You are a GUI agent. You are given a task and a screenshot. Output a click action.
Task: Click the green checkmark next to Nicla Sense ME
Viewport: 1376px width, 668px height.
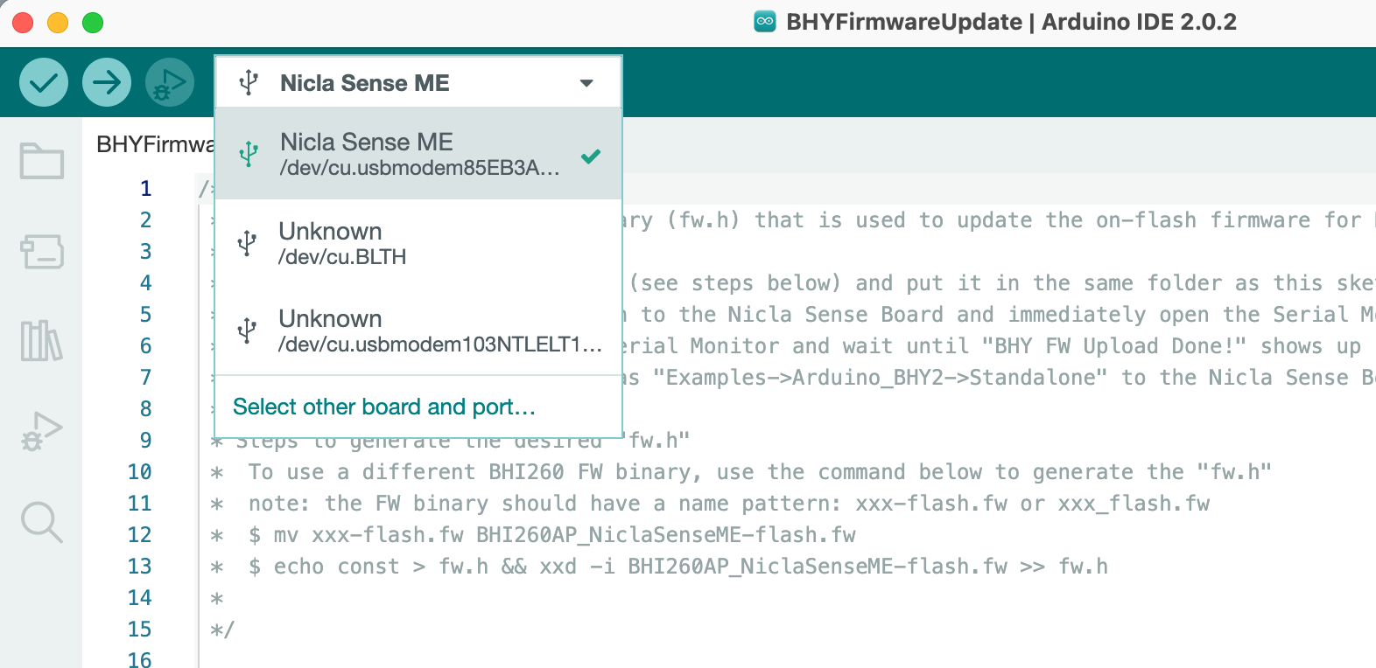[591, 157]
